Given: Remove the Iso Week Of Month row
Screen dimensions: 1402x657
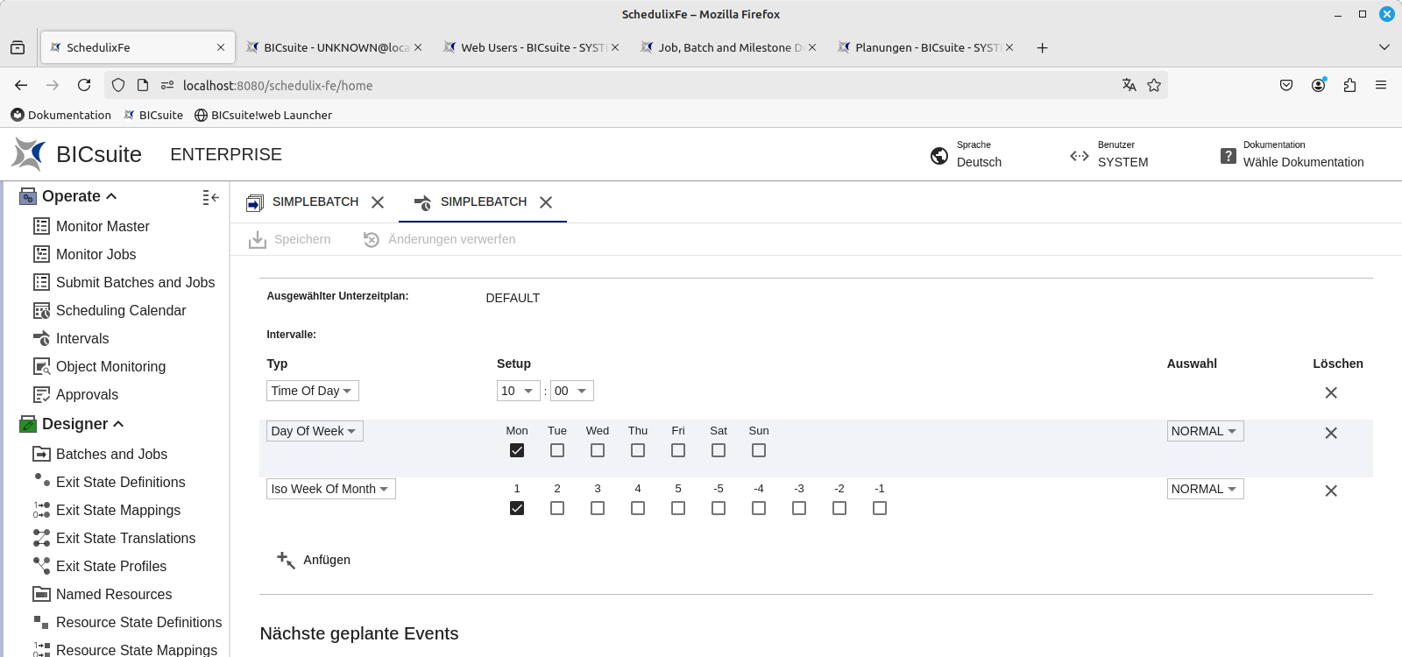Looking at the screenshot, I should 1330,491.
